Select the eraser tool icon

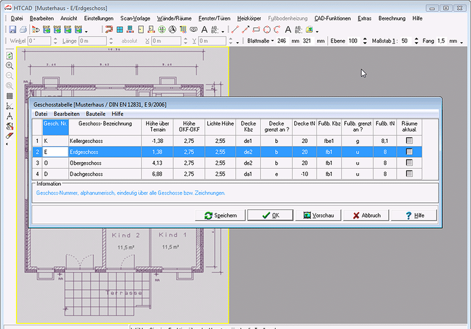point(9,136)
